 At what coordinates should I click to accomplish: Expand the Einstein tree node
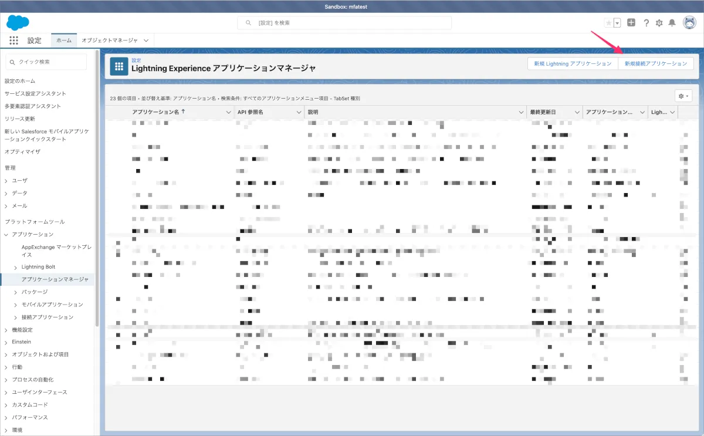click(x=6, y=342)
